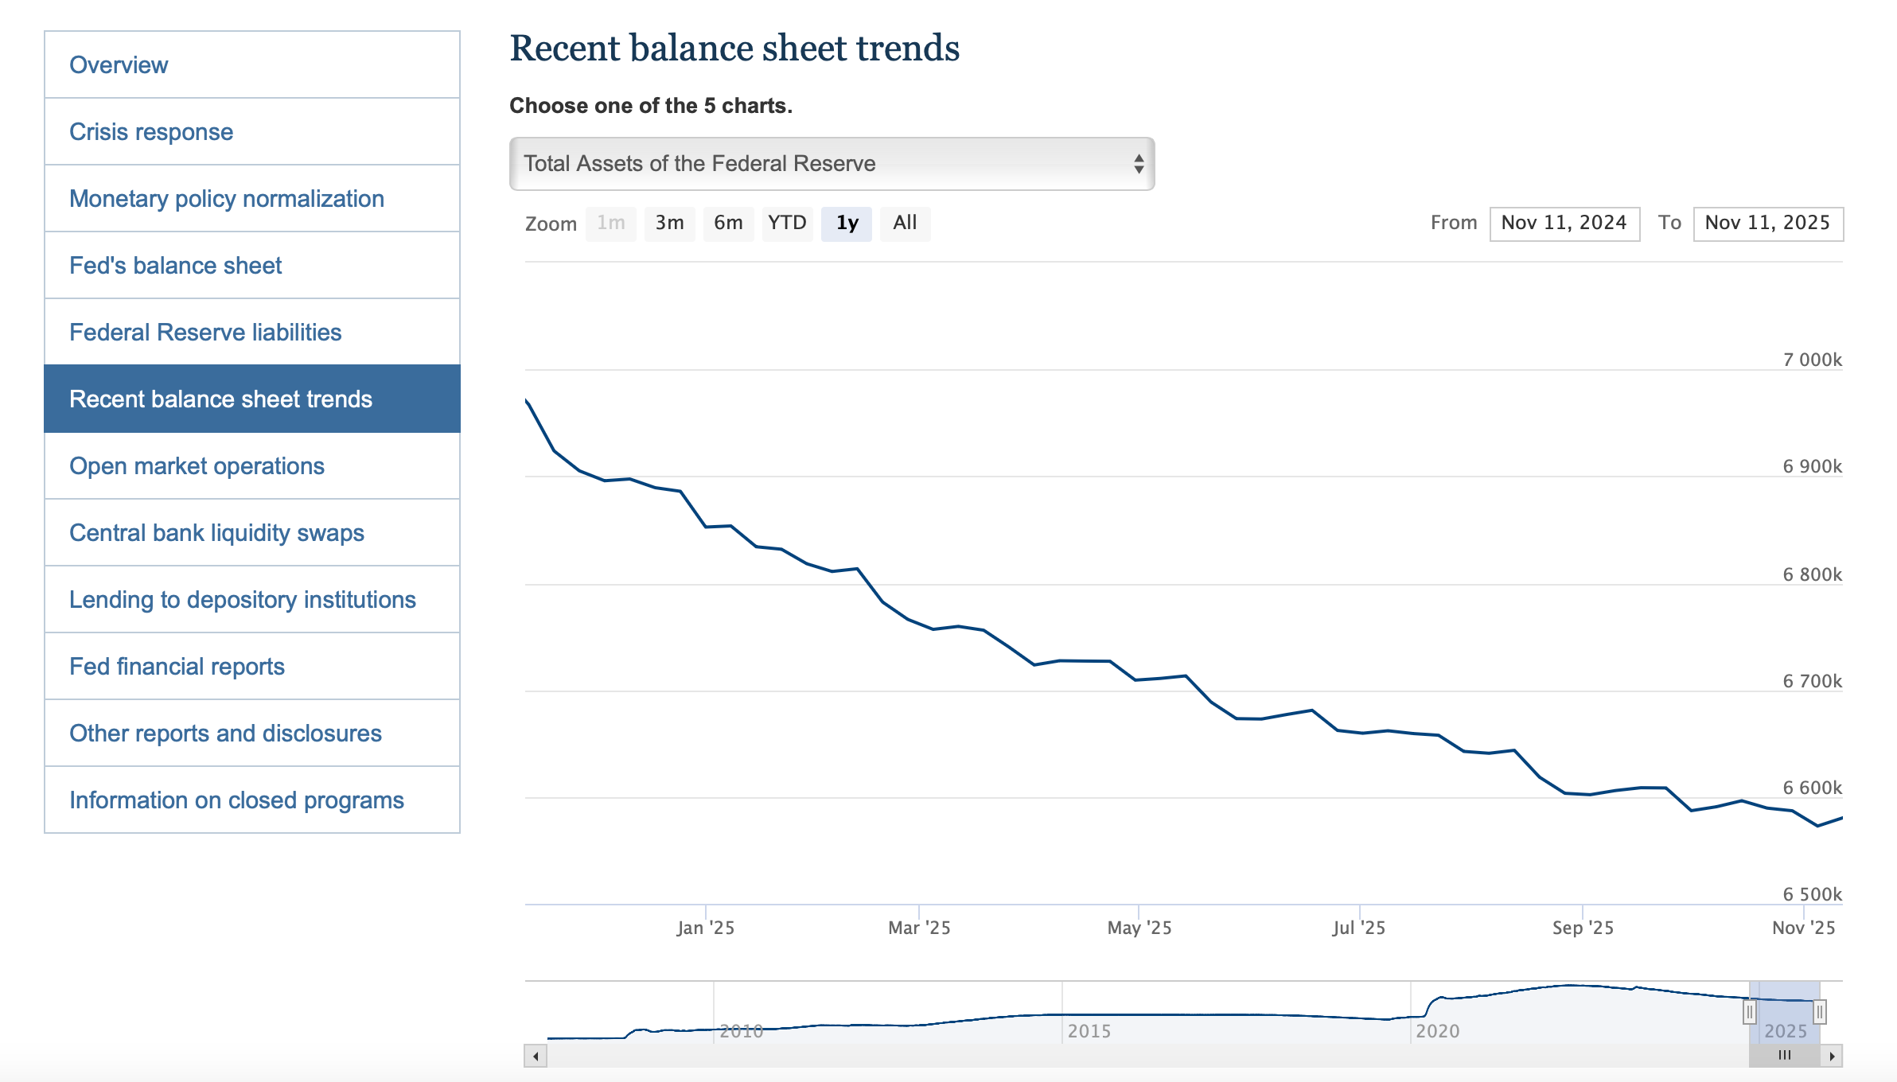
Task: Open Information on closed programs
Action: [x=236, y=800]
